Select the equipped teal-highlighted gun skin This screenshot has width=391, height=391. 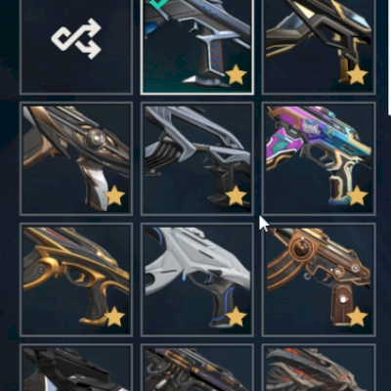196,46
